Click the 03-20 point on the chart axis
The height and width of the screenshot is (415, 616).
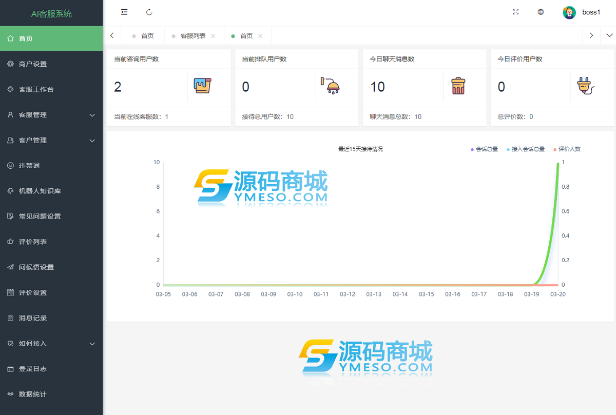[558, 294]
